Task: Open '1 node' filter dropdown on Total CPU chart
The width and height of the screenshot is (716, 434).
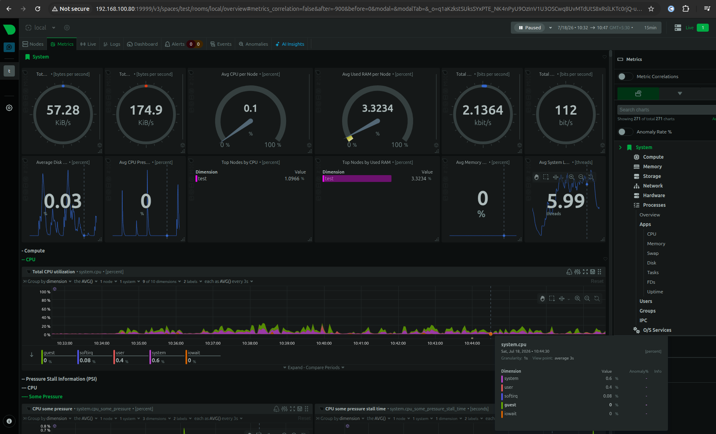Action: [x=109, y=281]
